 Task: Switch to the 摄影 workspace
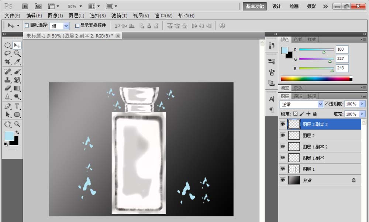point(311,6)
